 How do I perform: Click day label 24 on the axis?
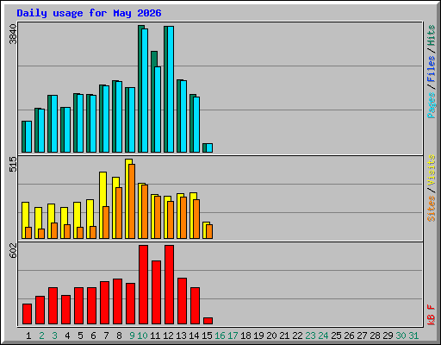[x=323, y=336]
